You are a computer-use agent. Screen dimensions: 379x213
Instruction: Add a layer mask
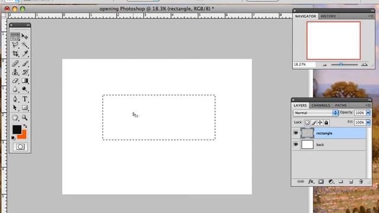point(321,182)
